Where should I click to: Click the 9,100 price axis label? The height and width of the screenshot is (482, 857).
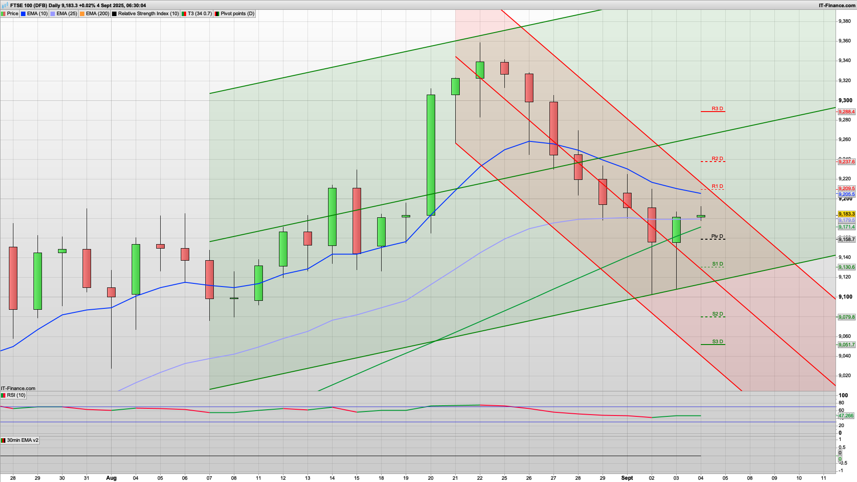click(x=845, y=297)
